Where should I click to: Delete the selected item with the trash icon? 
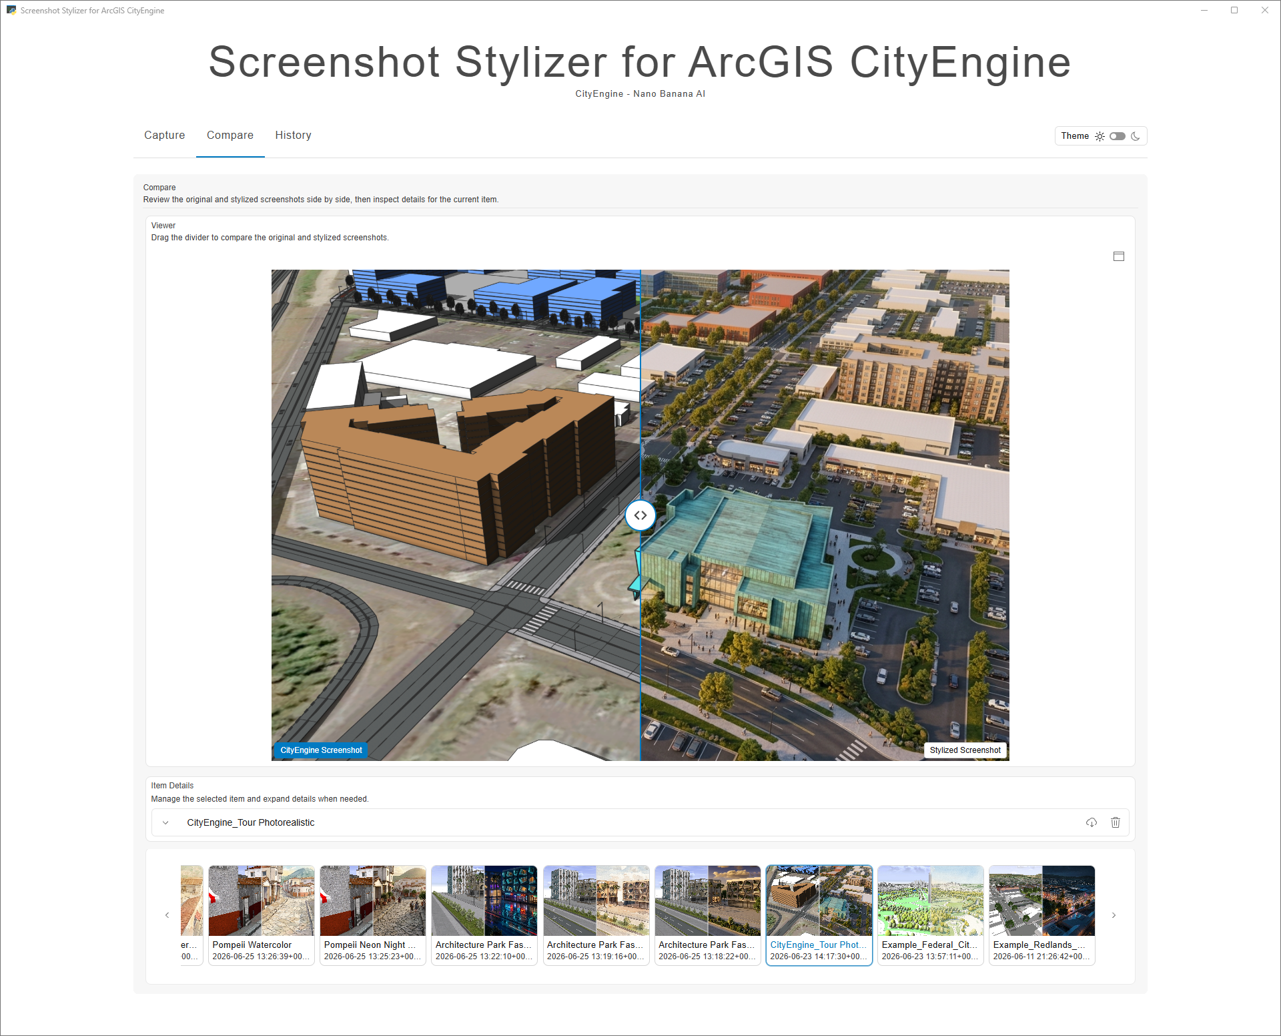coord(1116,822)
